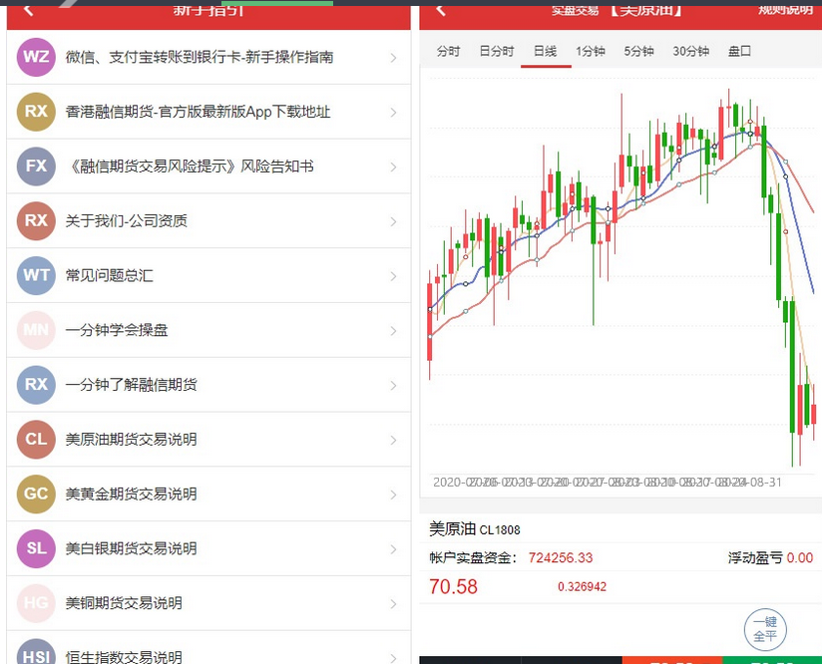This screenshot has height=664, width=822.
Task: Tap the MN 一分钟学会操盘 icon
Action: pyautogui.click(x=35, y=330)
